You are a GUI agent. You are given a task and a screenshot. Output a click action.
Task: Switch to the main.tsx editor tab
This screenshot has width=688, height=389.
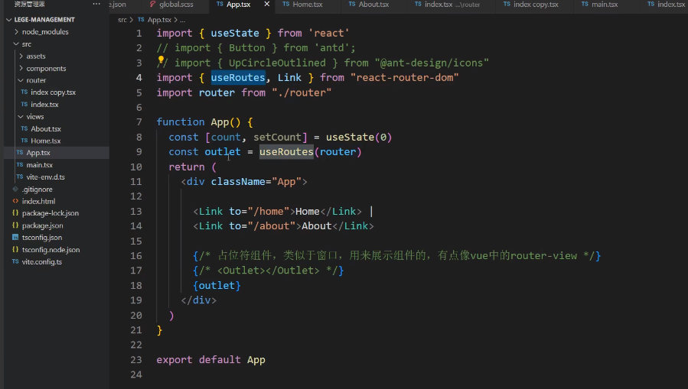tap(605, 5)
